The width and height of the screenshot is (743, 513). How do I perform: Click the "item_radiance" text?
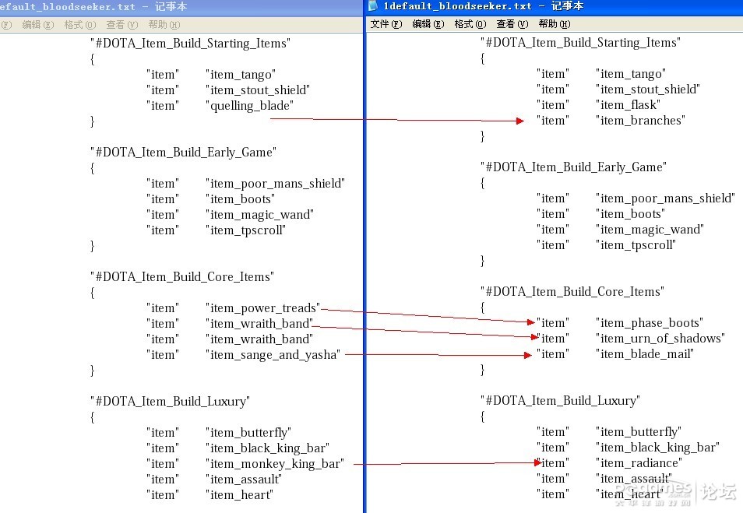(x=639, y=464)
